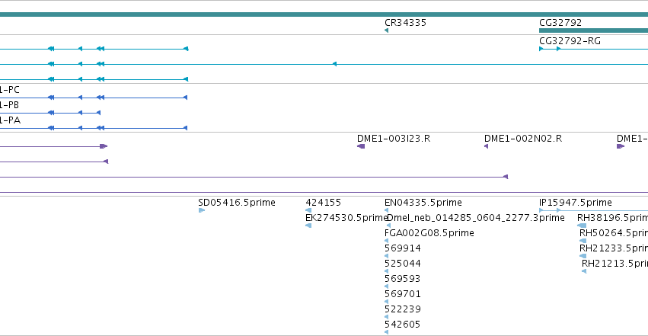The width and height of the screenshot is (648, 336).
Task: Select the EN04335.5prime label
Action: pyautogui.click(x=423, y=203)
